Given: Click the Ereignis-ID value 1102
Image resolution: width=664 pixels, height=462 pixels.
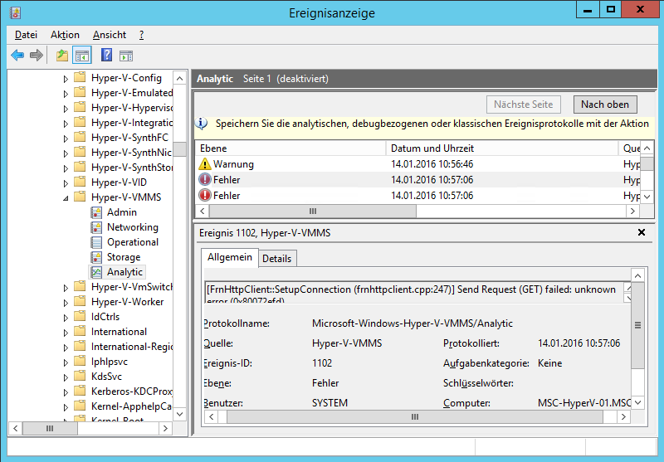Looking at the screenshot, I should [322, 363].
